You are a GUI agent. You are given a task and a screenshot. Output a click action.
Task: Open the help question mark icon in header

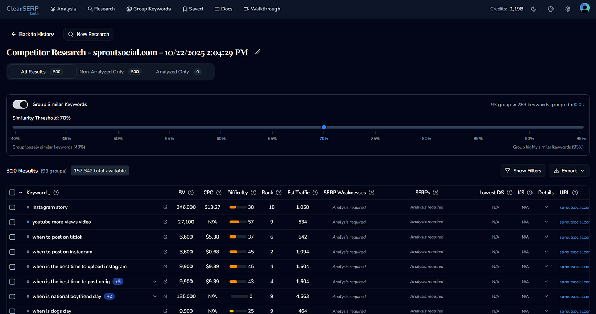click(x=550, y=9)
